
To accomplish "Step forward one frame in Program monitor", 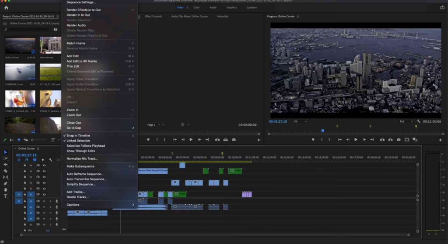I will click(x=364, y=140).
